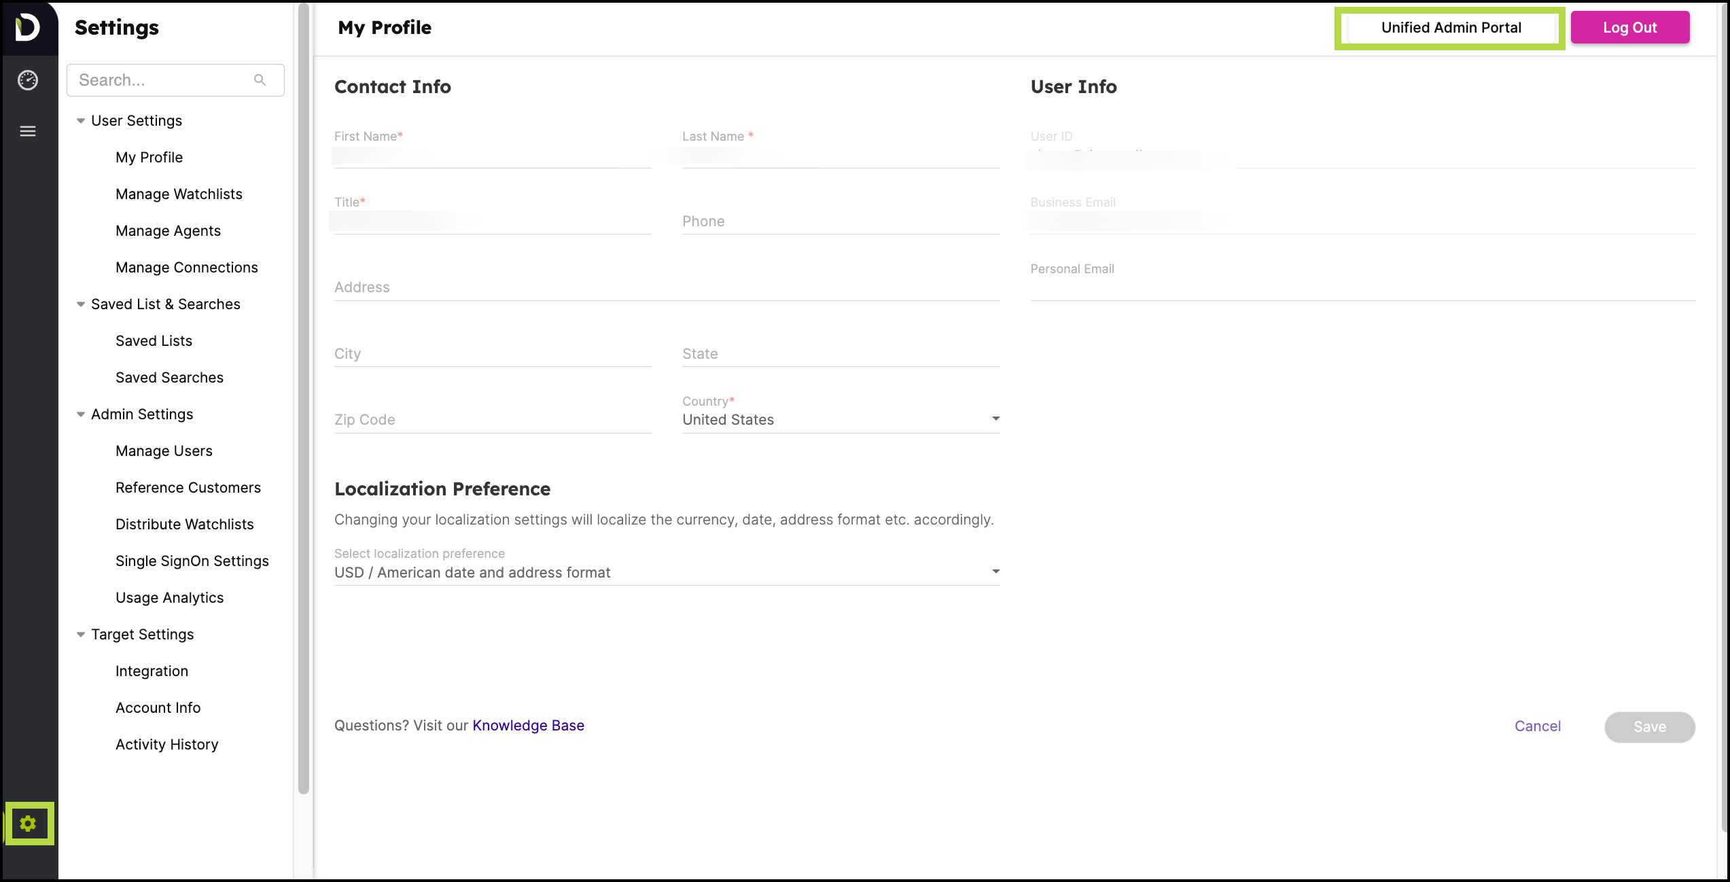Collapse Saved List & Searches section
The width and height of the screenshot is (1730, 882).
coord(81,304)
